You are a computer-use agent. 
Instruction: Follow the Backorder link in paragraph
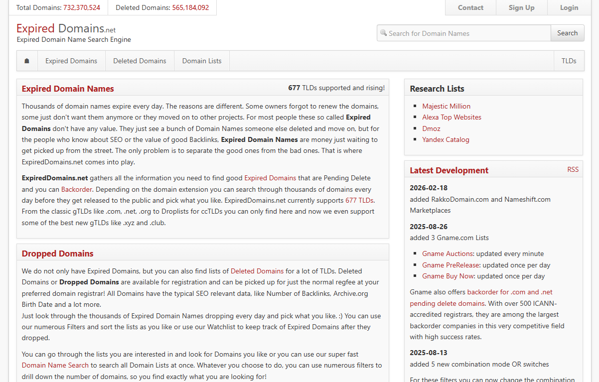(77, 189)
